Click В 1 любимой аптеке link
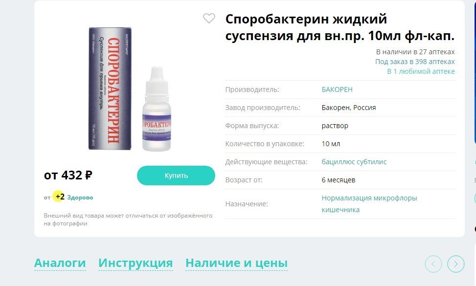This screenshot has height=286, width=476. coord(421,71)
